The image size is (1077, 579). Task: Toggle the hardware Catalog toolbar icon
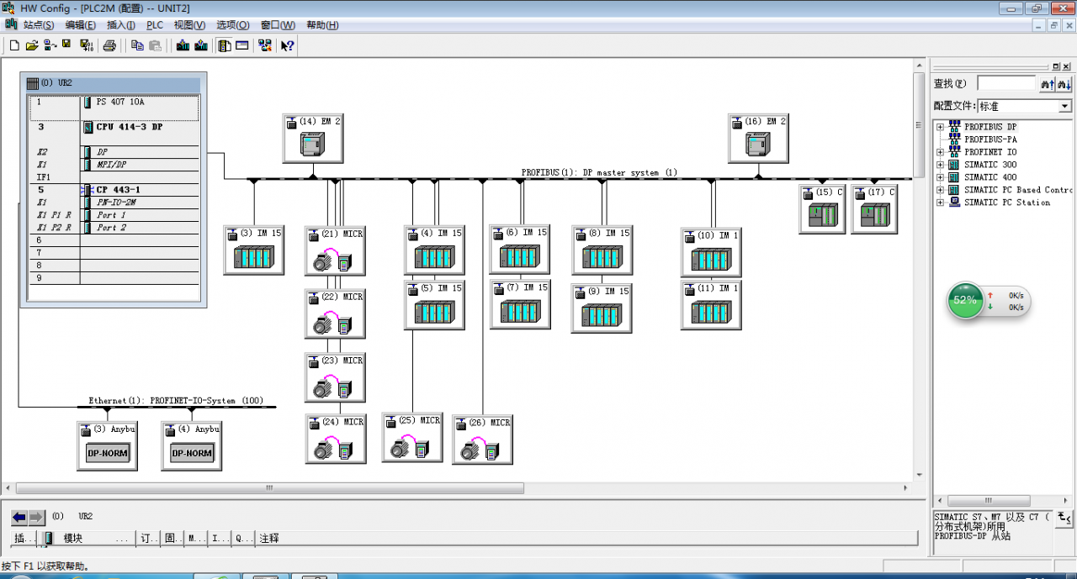pos(224,45)
